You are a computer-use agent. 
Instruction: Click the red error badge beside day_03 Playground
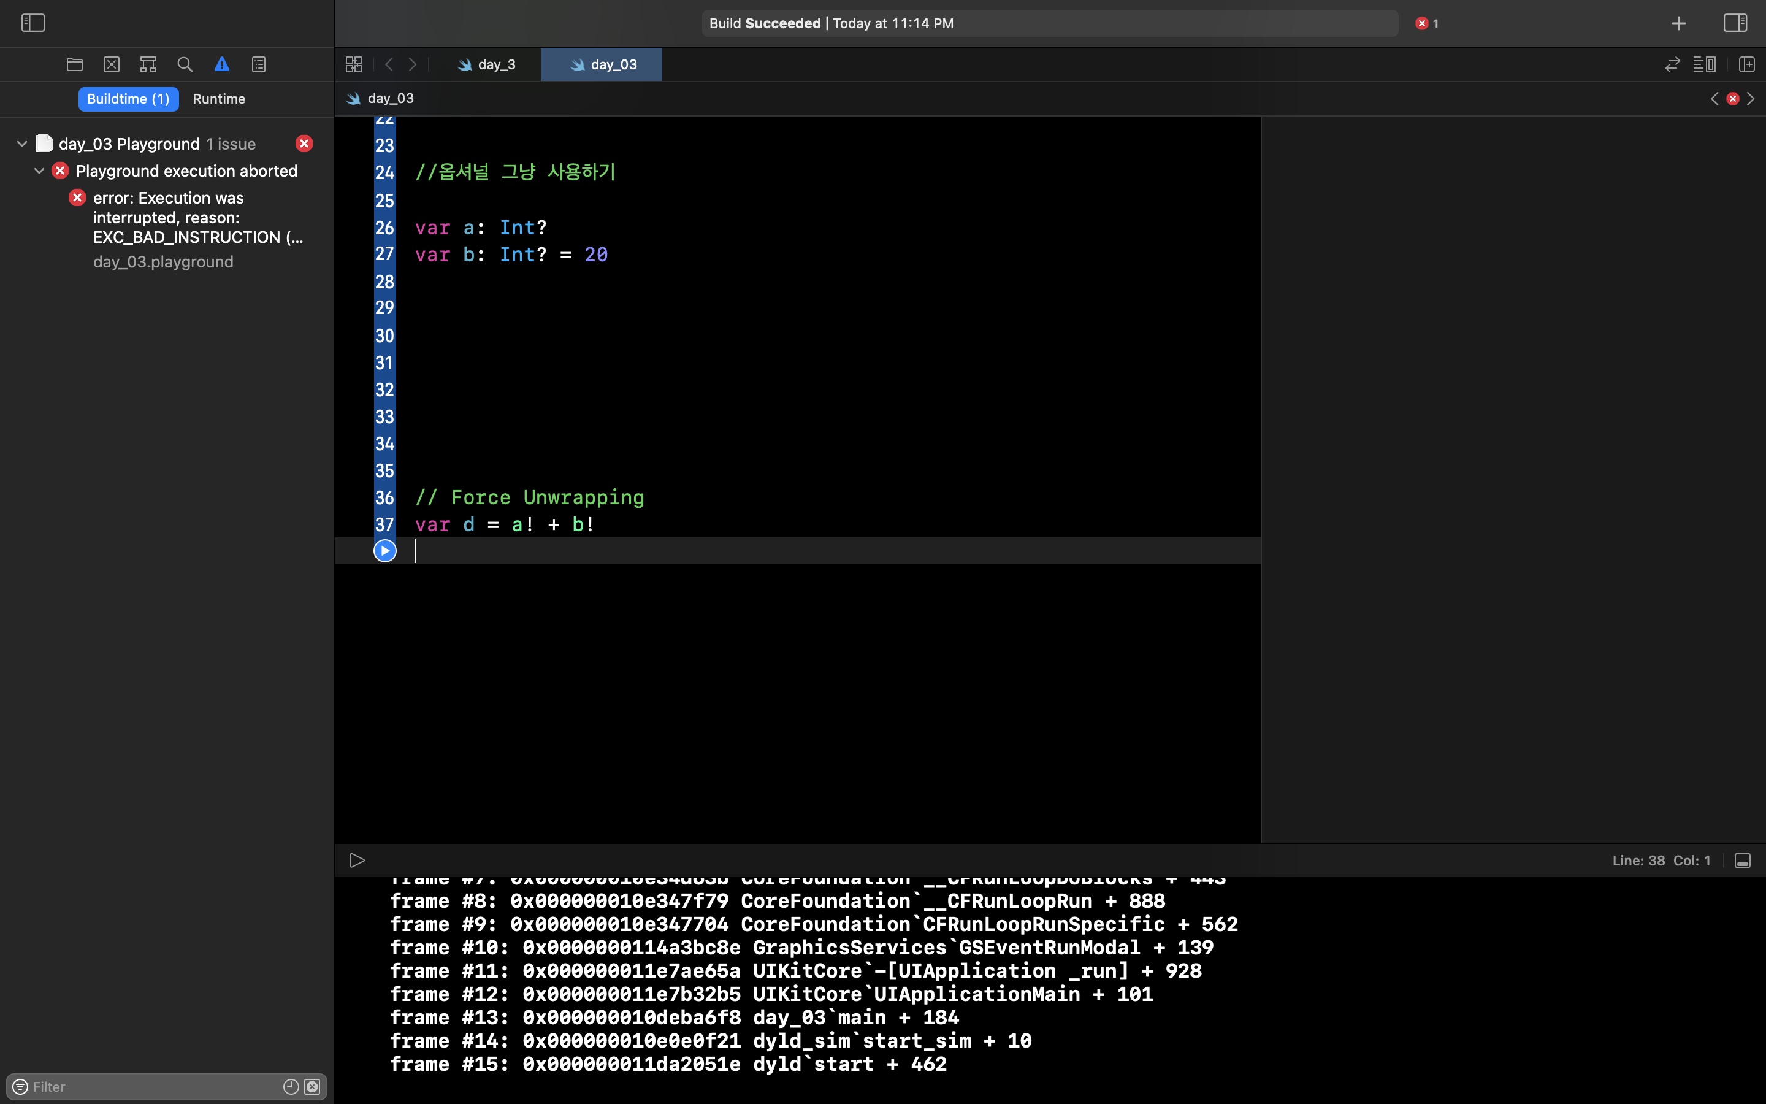(304, 144)
